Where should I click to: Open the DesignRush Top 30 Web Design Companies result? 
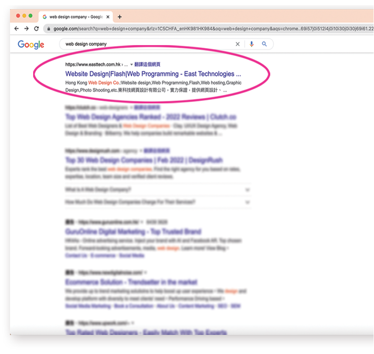pyautogui.click(x=144, y=160)
